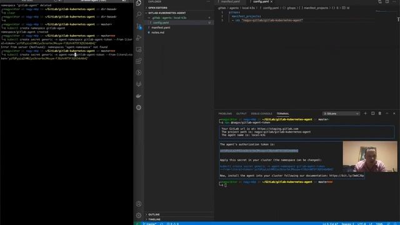The image size is (400, 225).
Task: Click the synchronize changes icon in status bar
Action: tap(161, 224)
